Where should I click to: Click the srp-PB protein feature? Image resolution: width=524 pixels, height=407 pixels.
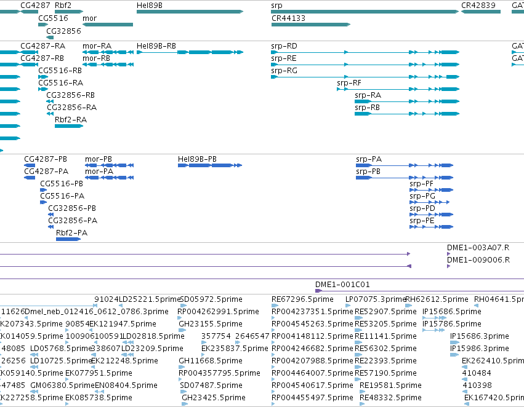(x=405, y=178)
